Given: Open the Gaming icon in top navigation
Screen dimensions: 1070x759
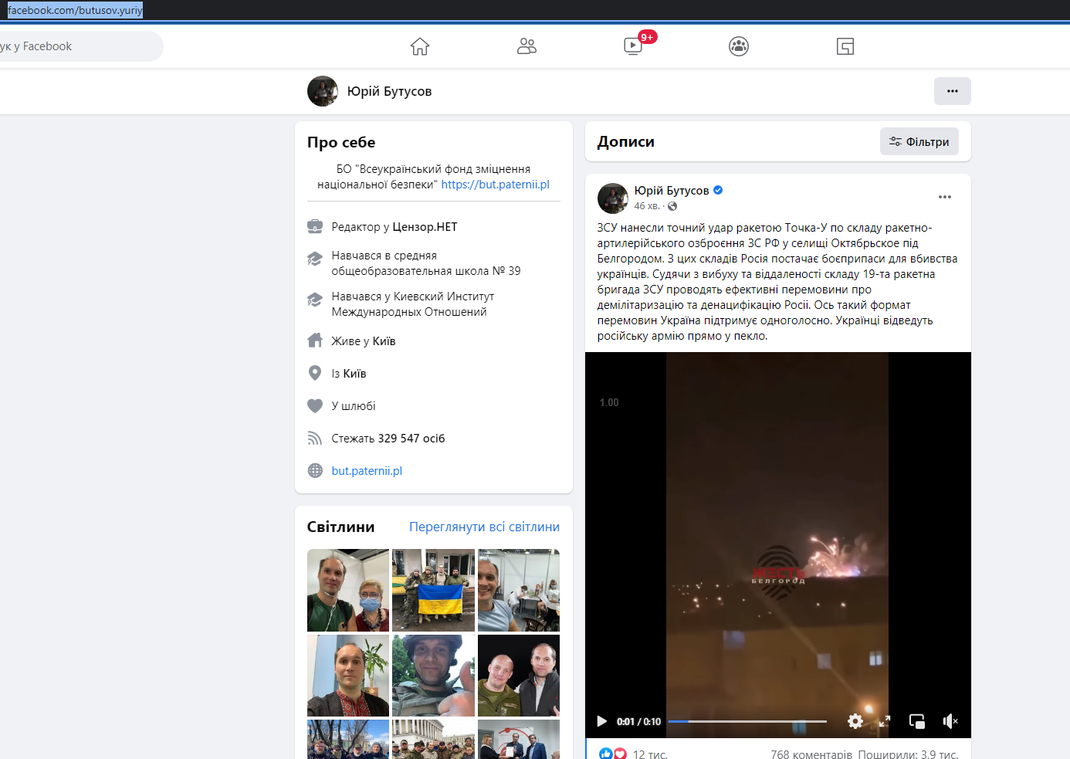Looking at the screenshot, I should [x=845, y=46].
